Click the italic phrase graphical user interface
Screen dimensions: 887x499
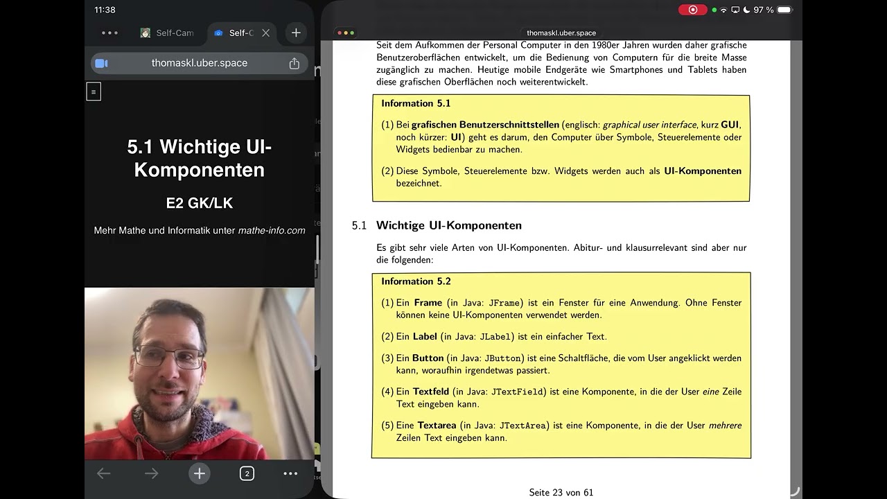click(649, 125)
